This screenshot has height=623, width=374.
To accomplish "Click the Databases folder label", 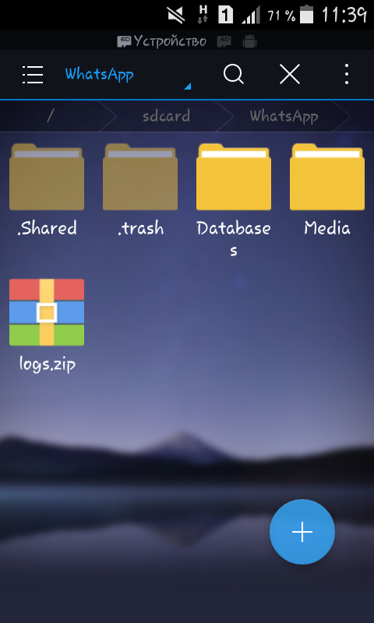I will [x=234, y=239].
